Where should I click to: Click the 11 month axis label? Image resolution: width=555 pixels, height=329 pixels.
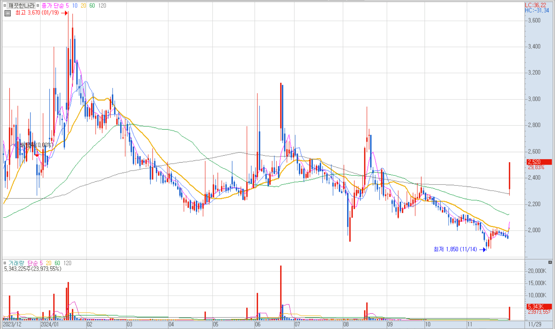470,324
